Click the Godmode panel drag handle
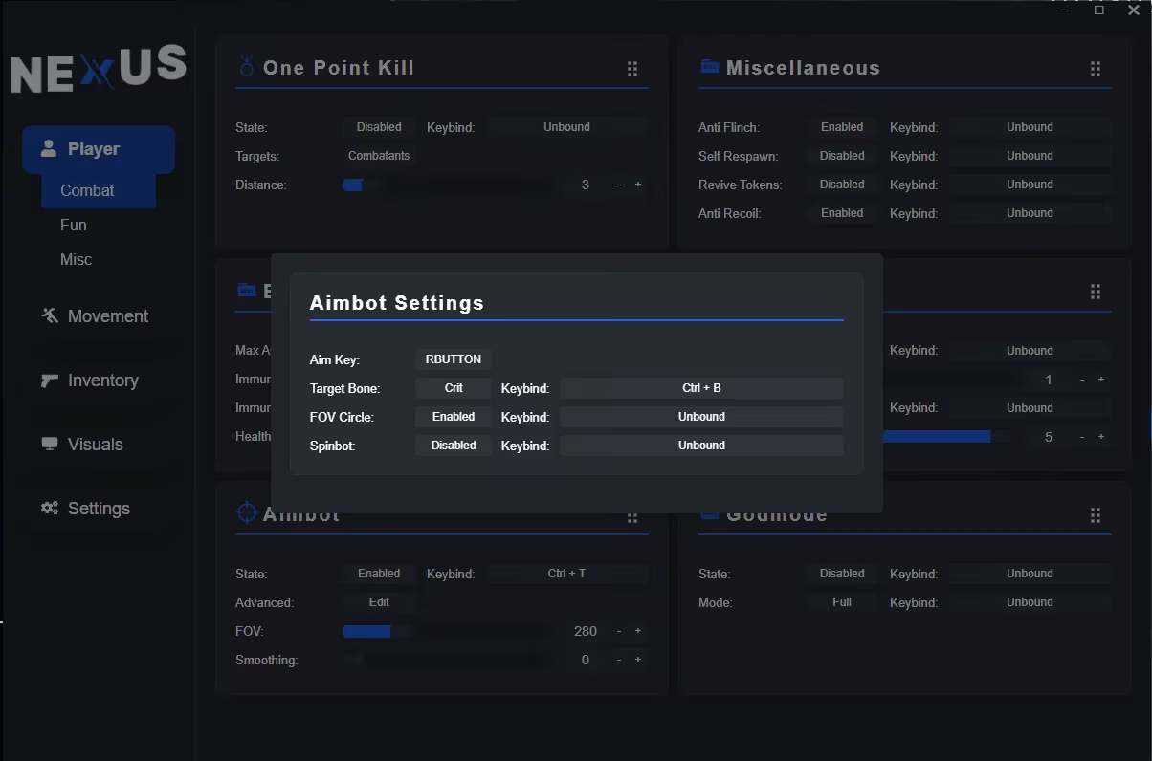The image size is (1152, 761). (x=1096, y=515)
